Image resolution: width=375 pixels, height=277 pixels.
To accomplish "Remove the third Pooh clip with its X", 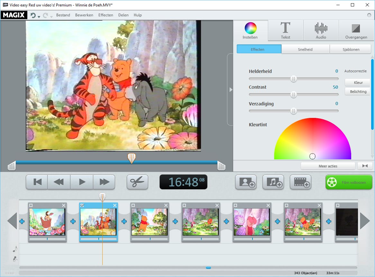I will pos(166,205).
